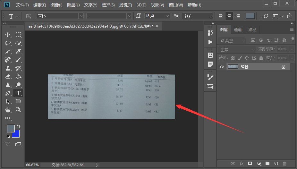Select the Paint Bucket tool

tap(18, 76)
